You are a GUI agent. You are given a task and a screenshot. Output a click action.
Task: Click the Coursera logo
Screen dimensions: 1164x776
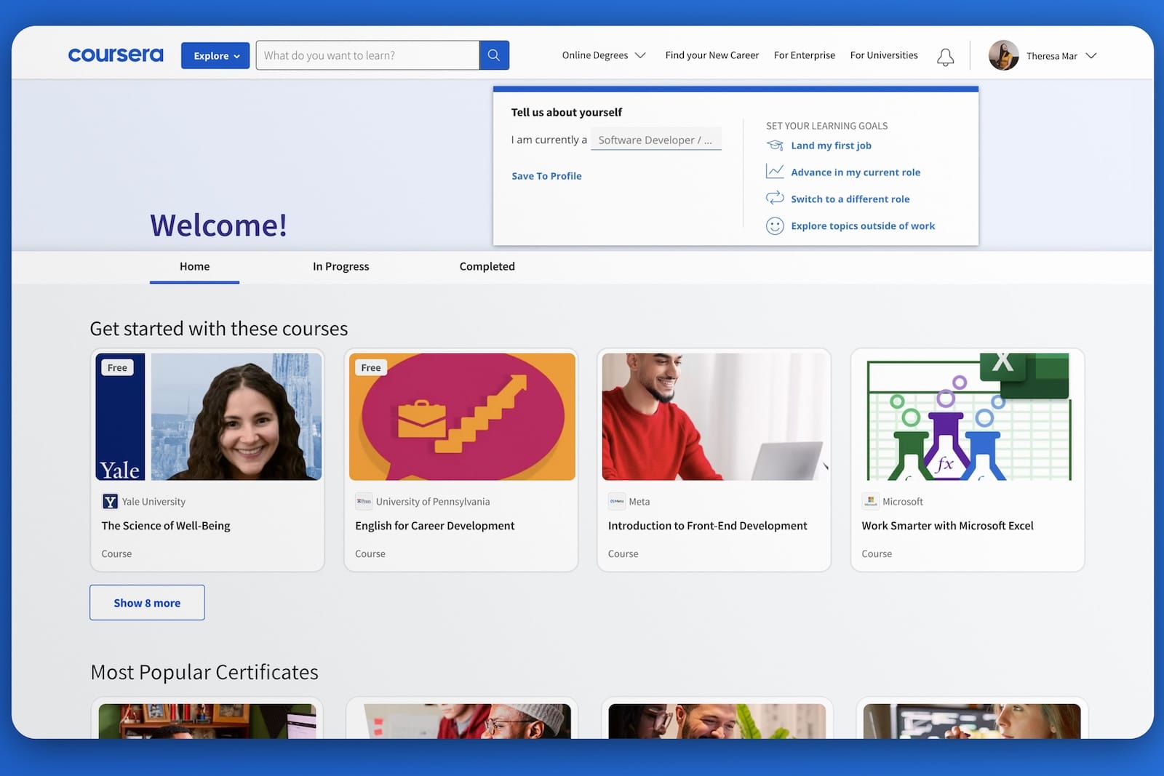115,54
